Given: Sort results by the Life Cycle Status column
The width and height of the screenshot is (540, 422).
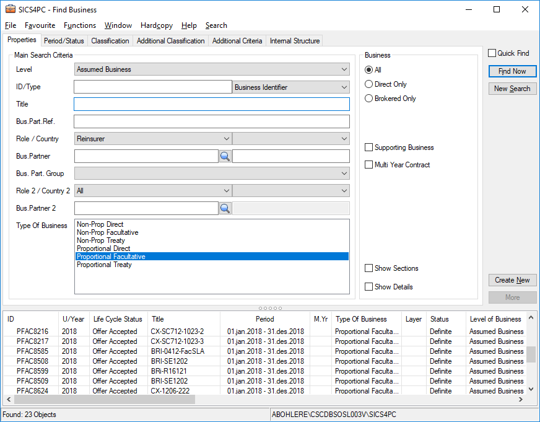Looking at the screenshot, I should click(x=118, y=319).
